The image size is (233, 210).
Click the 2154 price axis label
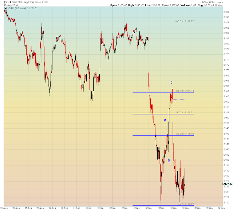point(226,112)
